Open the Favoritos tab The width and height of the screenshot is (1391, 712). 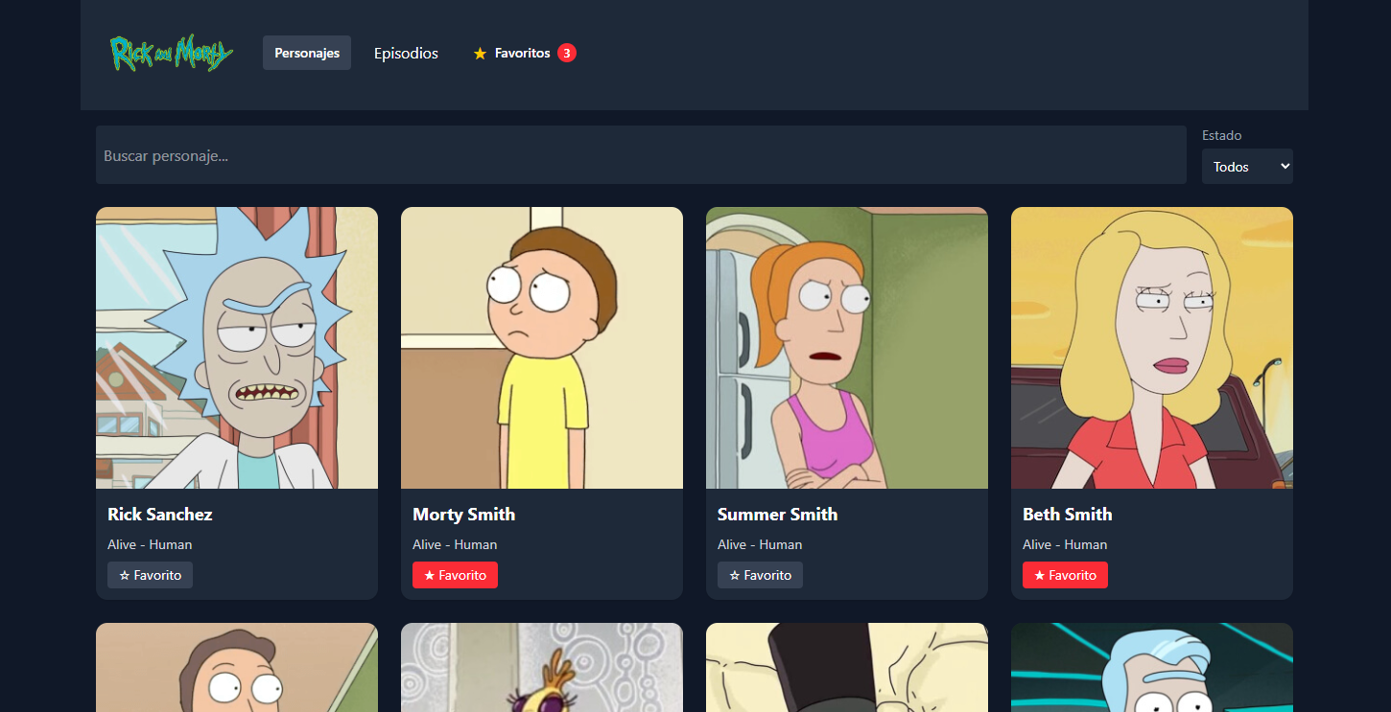[x=525, y=53]
